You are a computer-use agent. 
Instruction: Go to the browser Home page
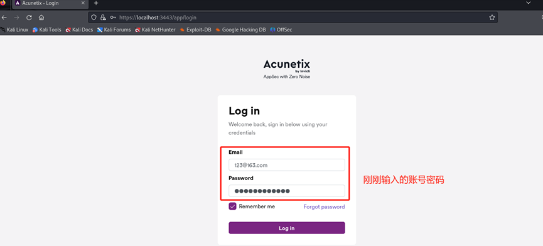tap(41, 18)
